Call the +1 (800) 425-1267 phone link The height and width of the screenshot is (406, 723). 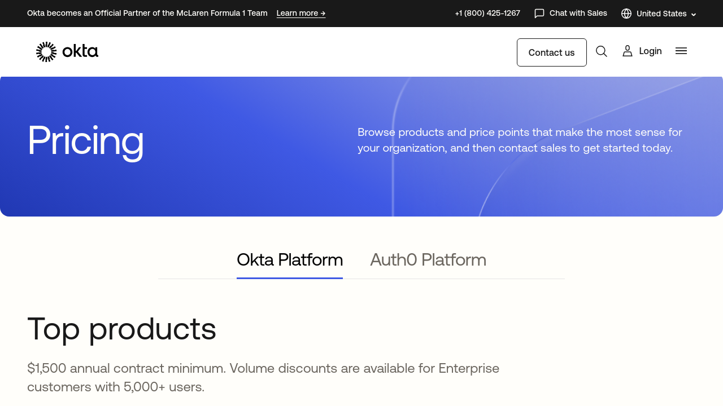tap(487, 13)
